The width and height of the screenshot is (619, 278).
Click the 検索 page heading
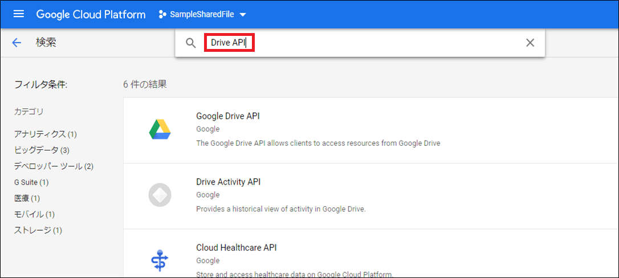[x=46, y=43]
